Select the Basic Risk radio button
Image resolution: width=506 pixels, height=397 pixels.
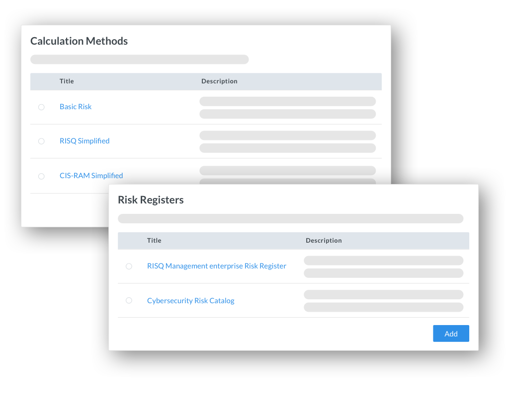41,107
